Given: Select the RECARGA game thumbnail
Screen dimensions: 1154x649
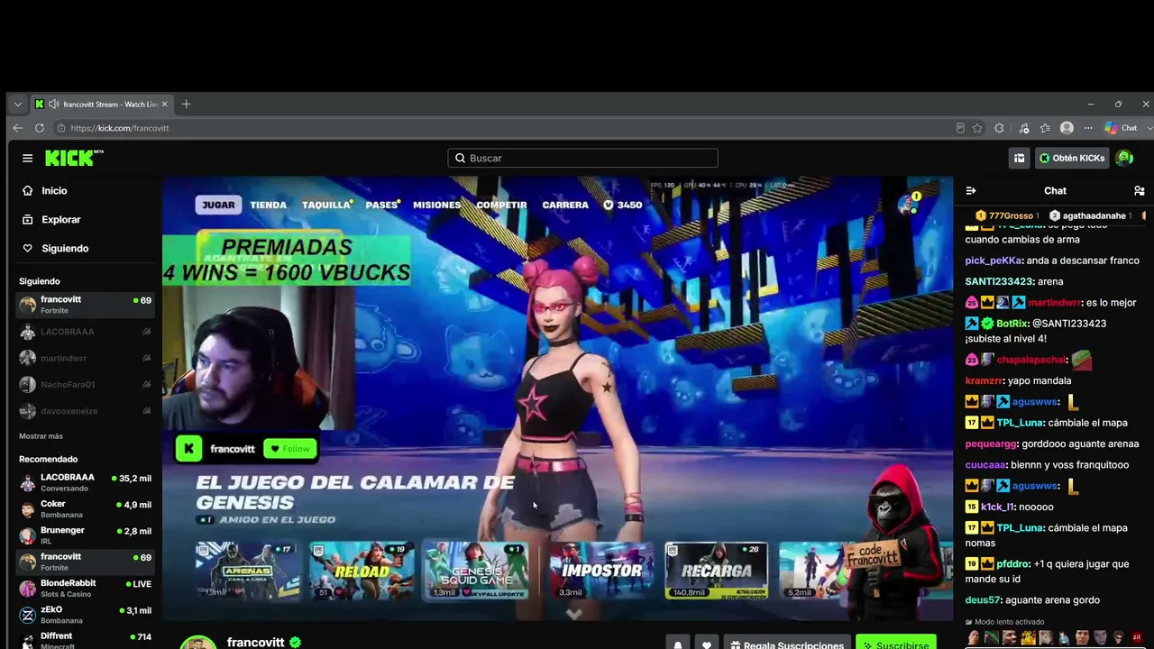Looking at the screenshot, I should click(x=717, y=571).
